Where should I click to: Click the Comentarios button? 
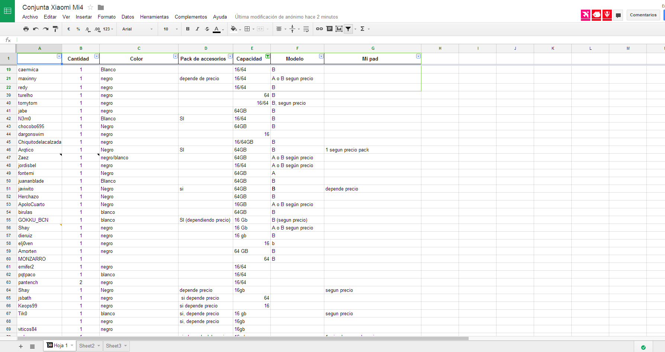[x=643, y=15]
